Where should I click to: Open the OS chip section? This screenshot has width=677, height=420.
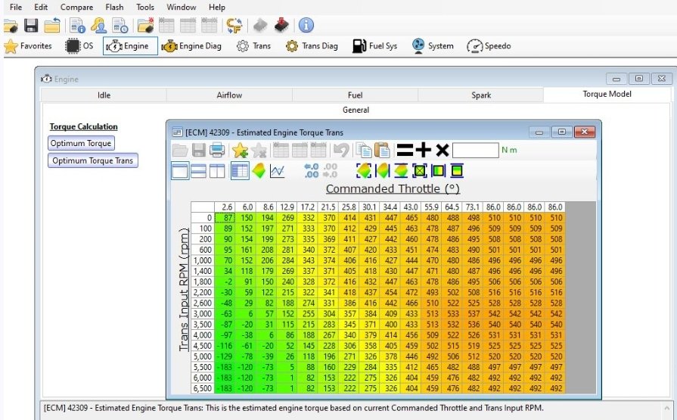79,46
